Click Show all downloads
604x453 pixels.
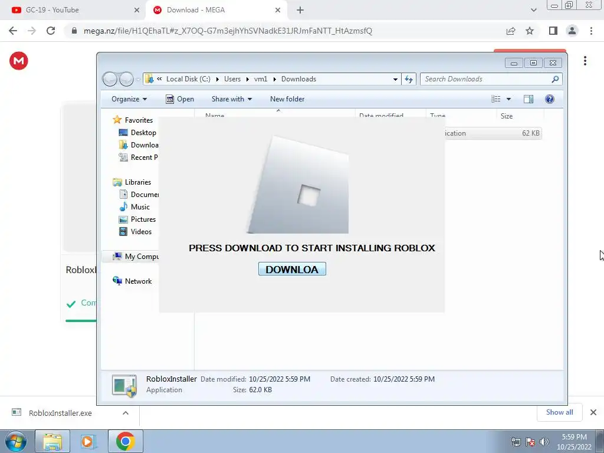coord(559,412)
